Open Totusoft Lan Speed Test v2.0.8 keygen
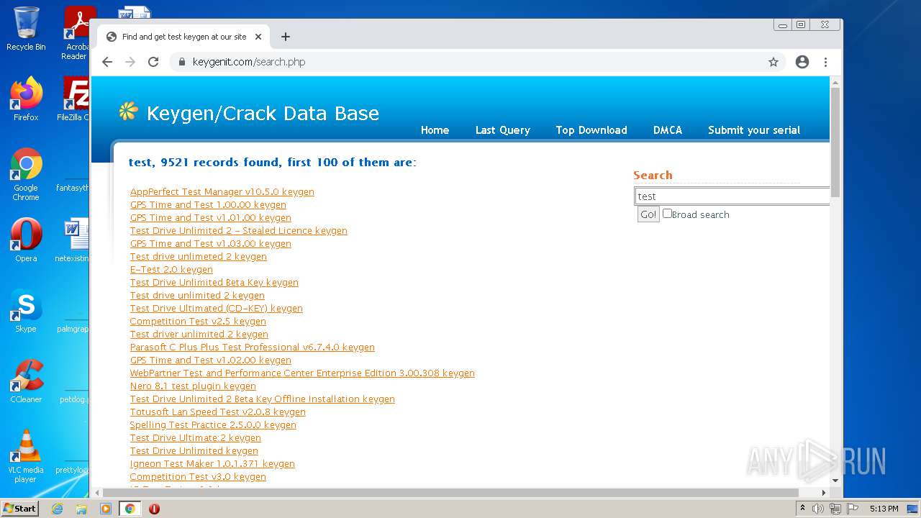The width and height of the screenshot is (921, 518). (x=218, y=412)
